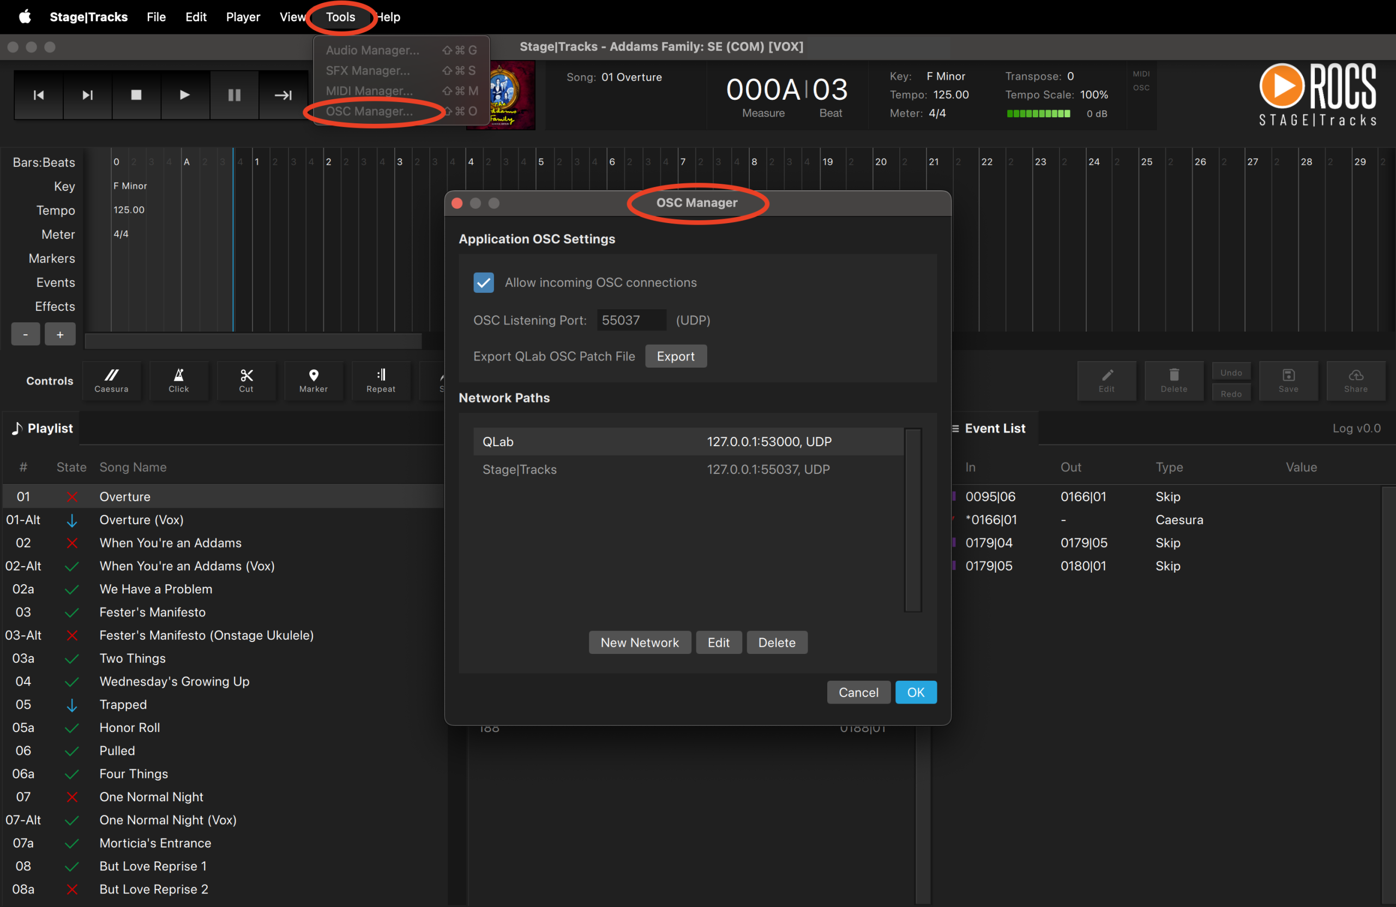Select the Repeat control
The height and width of the screenshot is (907, 1396).
click(x=381, y=380)
